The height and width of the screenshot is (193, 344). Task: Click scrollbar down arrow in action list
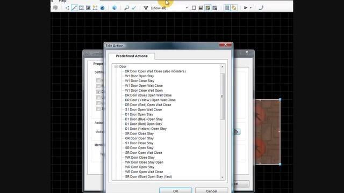[222, 177]
